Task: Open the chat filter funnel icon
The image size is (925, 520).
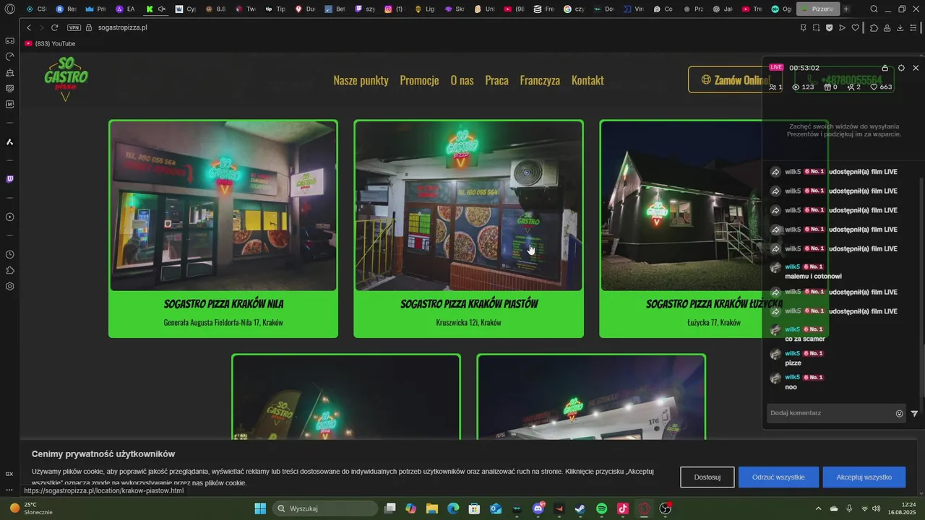Action: (x=914, y=414)
